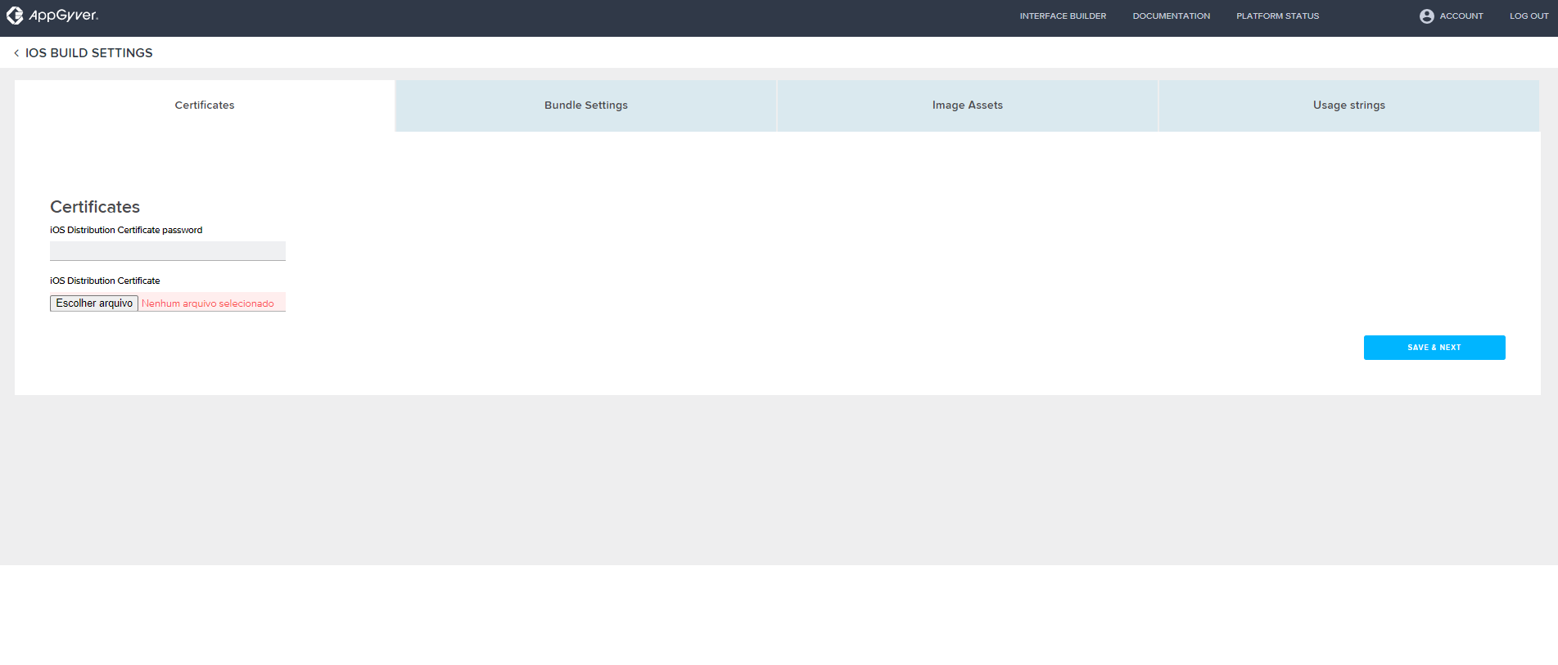Open Interface Builder from top navigation

(1063, 16)
